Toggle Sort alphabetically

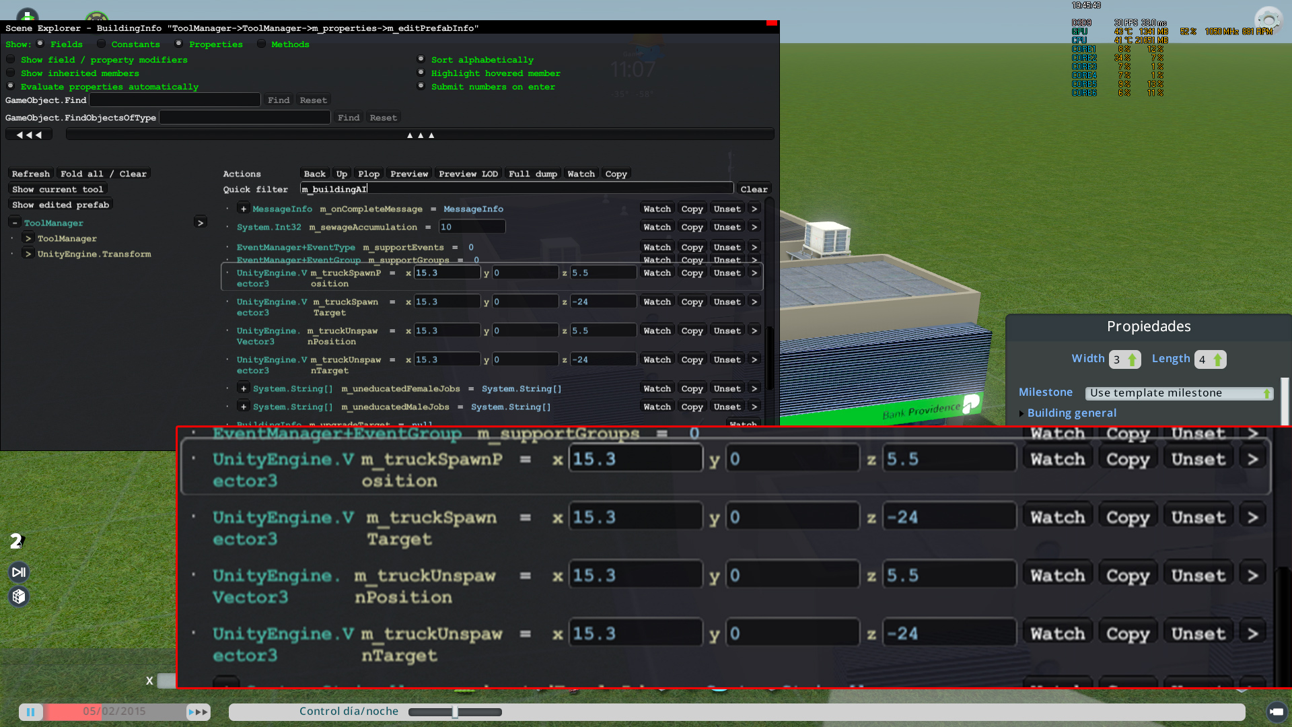[x=421, y=59]
